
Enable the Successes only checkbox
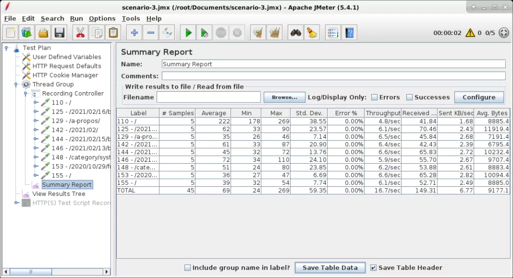click(x=409, y=97)
